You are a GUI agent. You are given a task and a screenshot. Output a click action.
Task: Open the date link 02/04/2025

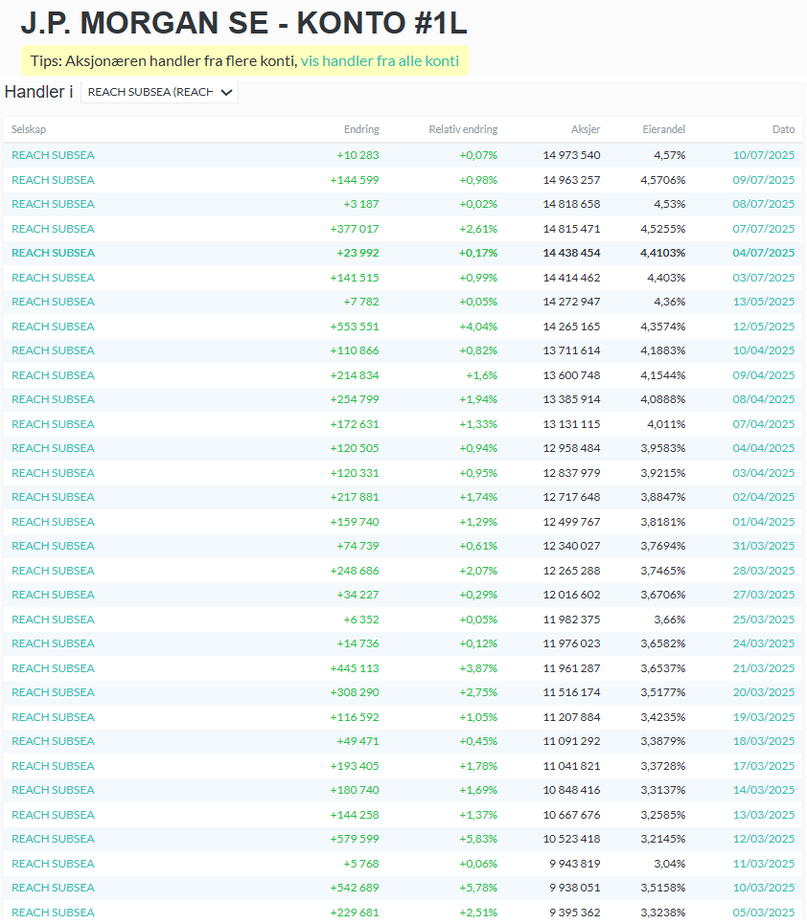pyautogui.click(x=763, y=497)
